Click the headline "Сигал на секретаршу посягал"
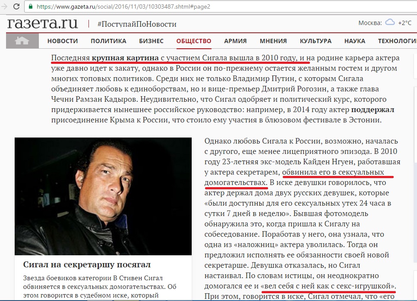Viewport: 417px width, 301px height. pos(87,264)
